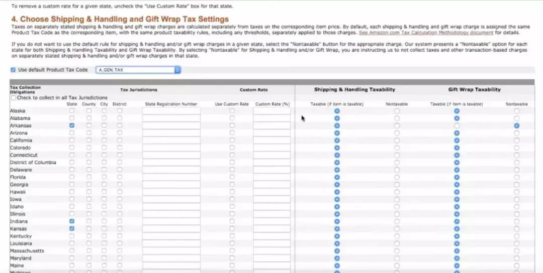
Task: Enable Use Custom Rate for Kentucky
Action: pyautogui.click(x=232, y=236)
